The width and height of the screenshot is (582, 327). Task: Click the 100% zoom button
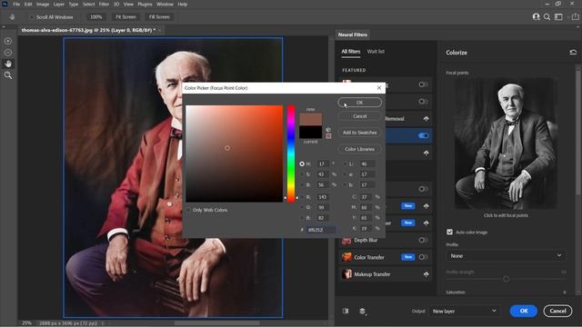click(x=95, y=17)
